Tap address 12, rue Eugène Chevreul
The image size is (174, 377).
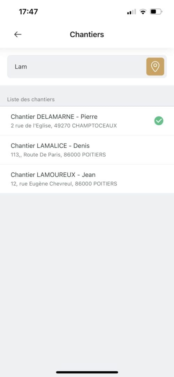click(64, 184)
